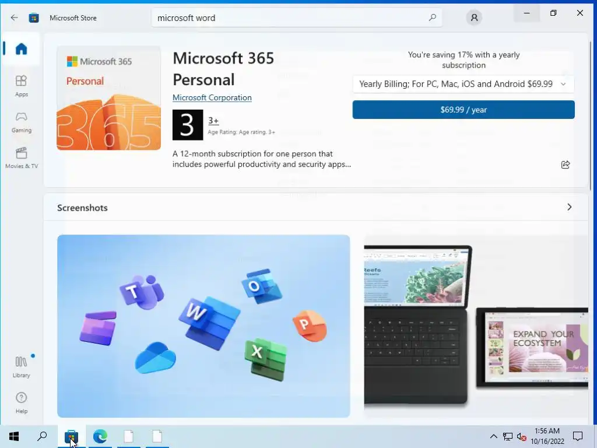Image resolution: width=597 pixels, height=448 pixels.
Task: Click the Microsoft 365 Personal product image
Action: point(108,98)
